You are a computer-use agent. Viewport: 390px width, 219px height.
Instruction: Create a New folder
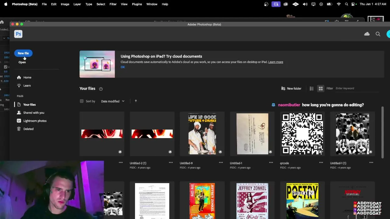(291, 89)
